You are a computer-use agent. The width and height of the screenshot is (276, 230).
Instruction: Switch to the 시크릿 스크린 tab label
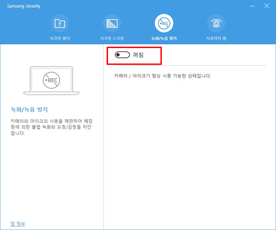click(x=112, y=38)
